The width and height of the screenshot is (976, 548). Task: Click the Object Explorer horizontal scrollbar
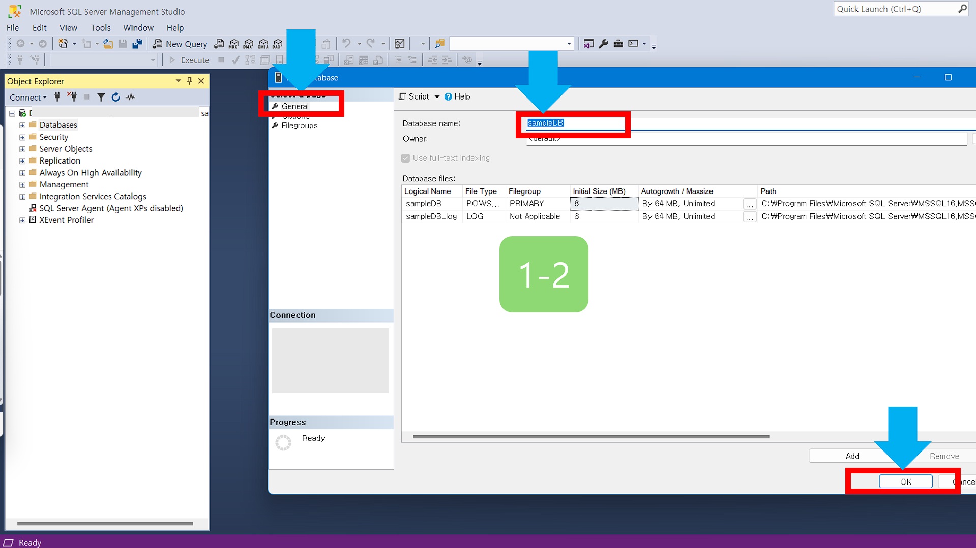105,523
